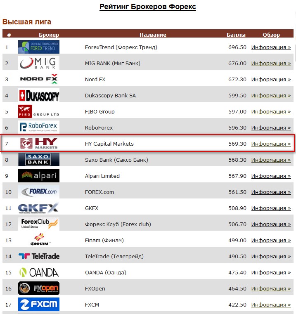Follow Информация link for FXCM

(x=271, y=305)
